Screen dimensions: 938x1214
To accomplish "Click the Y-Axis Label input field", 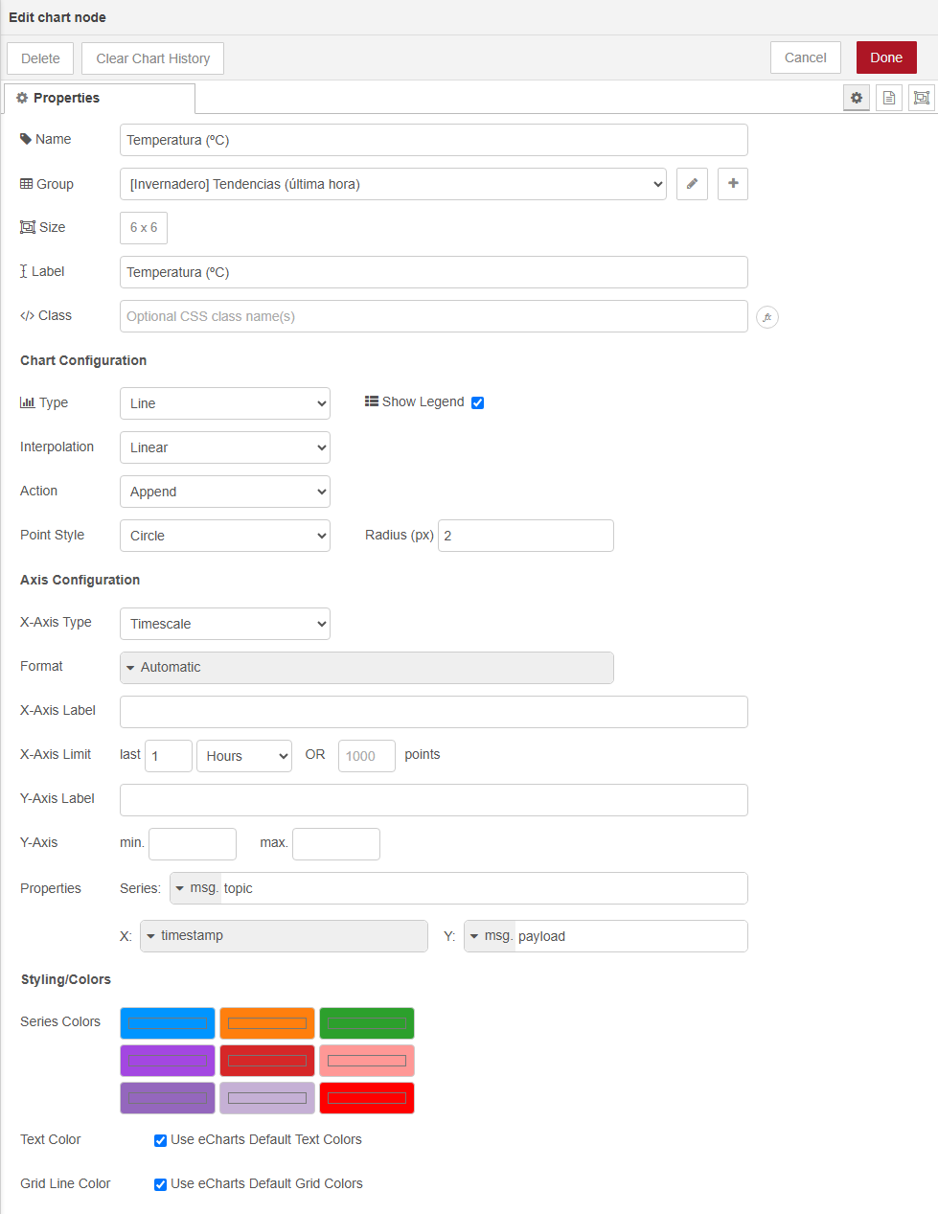I will pyautogui.click(x=434, y=800).
